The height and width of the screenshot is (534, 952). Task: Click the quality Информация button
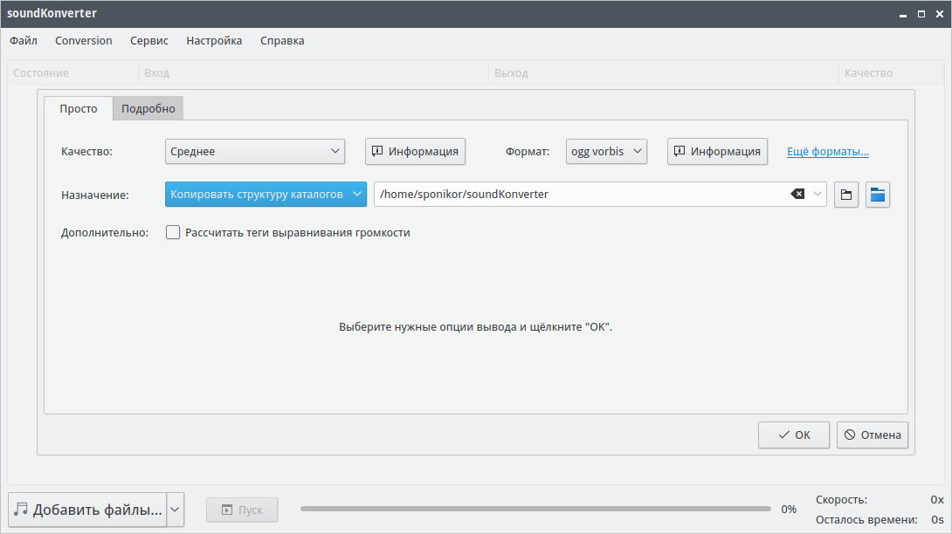(x=415, y=151)
